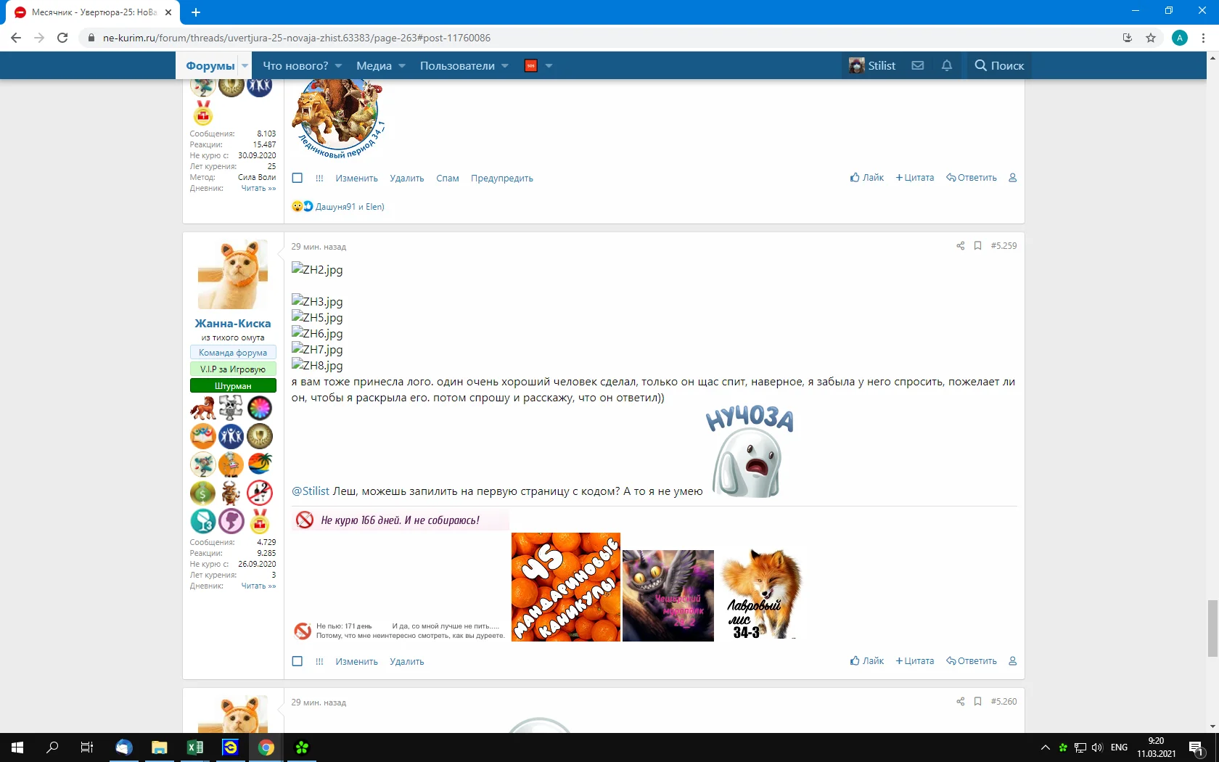The width and height of the screenshot is (1219, 762).
Task: Open the inbox envelope icon in navbar
Action: coord(918,65)
